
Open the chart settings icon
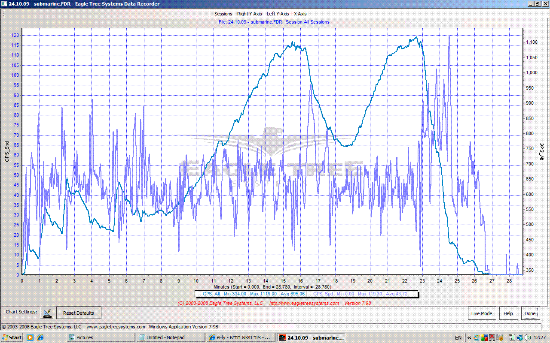coord(47,313)
